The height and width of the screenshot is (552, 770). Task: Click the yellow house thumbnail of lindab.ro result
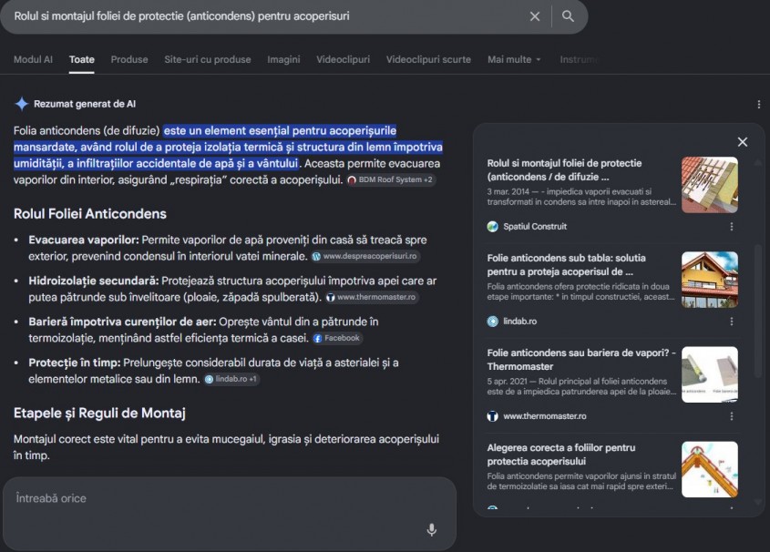[x=710, y=280]
